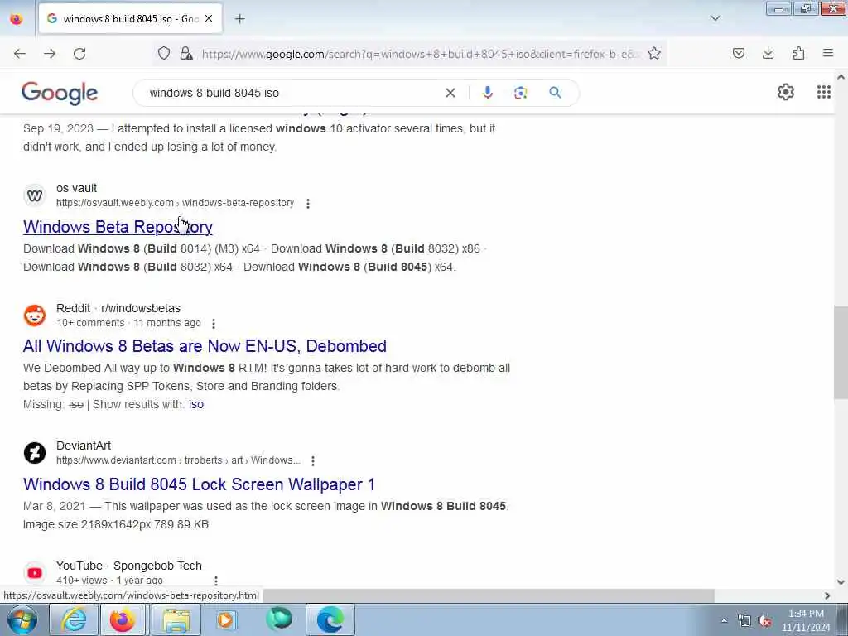Open Windows Media Player from taskbar
The height and width of the screenshot is (636, 848).
tap(225, 619)
